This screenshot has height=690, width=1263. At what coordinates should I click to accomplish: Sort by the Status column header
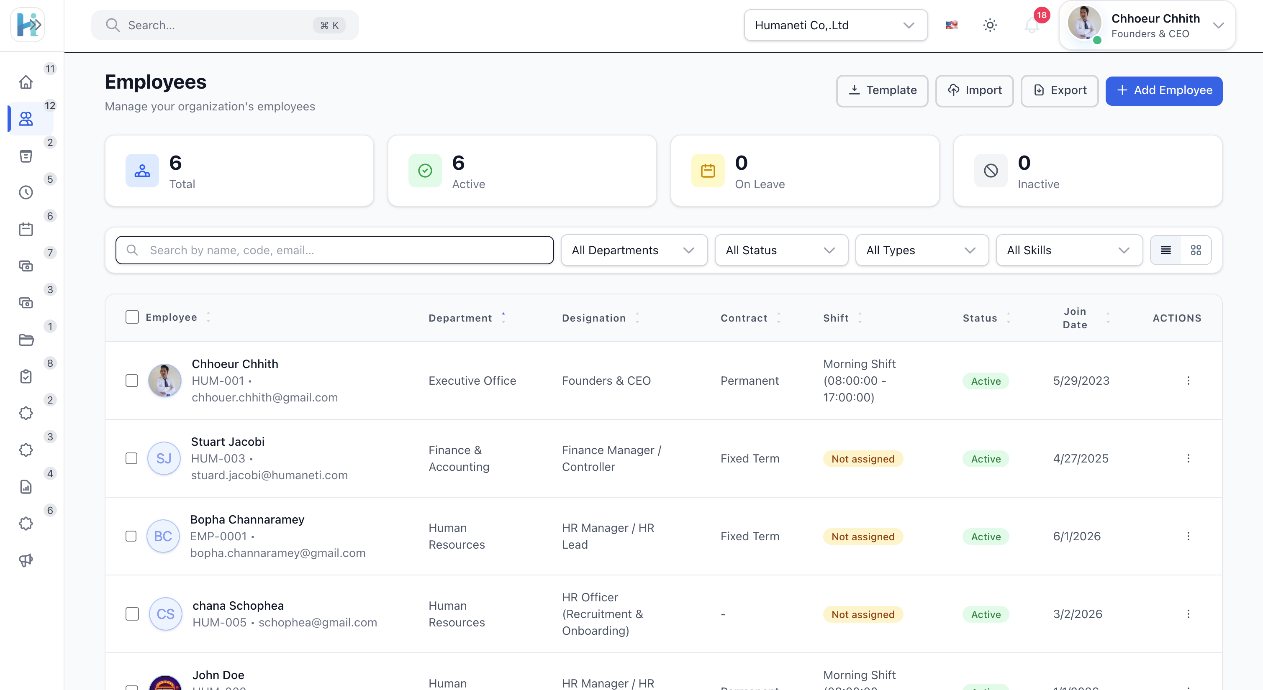986,317
